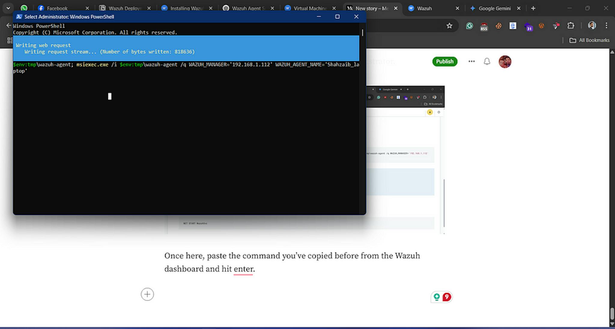Open the Chrome profile avatar
Image resolution: width=615 pixels, height=329 pixels.
point(592,26)
